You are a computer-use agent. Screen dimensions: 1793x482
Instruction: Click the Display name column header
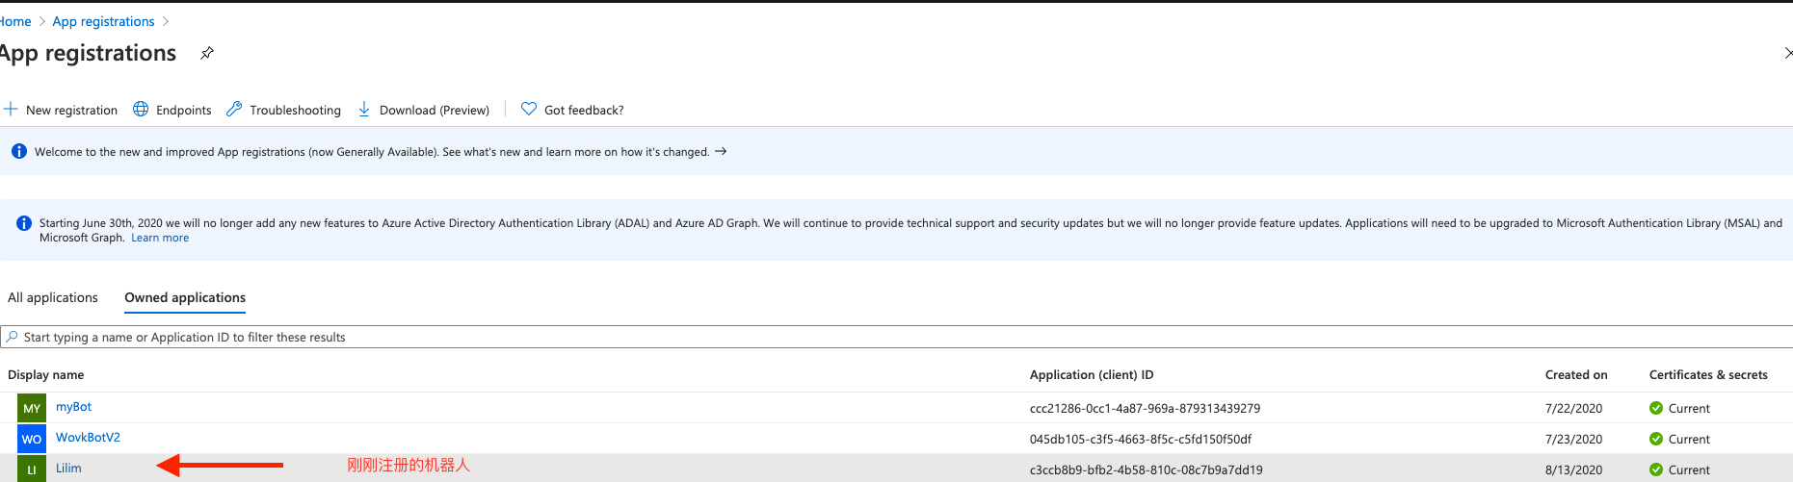click(46, 375)
